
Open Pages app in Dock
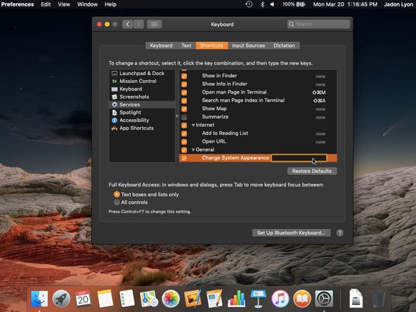pyautogui.click(x=214, y=299)
